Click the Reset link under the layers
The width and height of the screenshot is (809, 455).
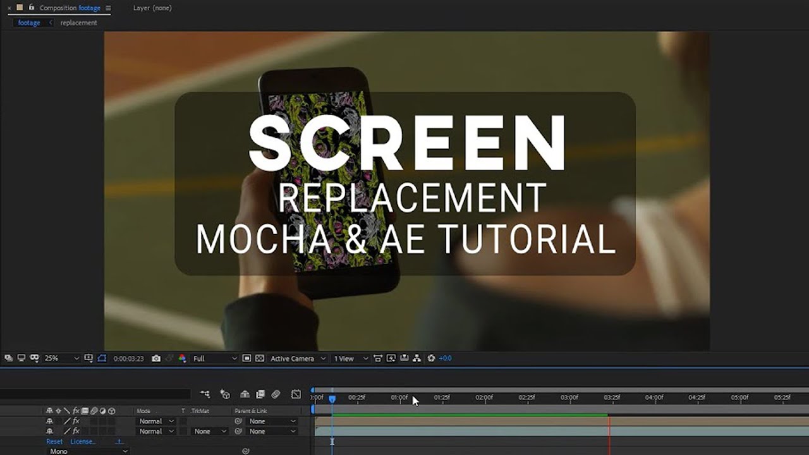(54, 442)
